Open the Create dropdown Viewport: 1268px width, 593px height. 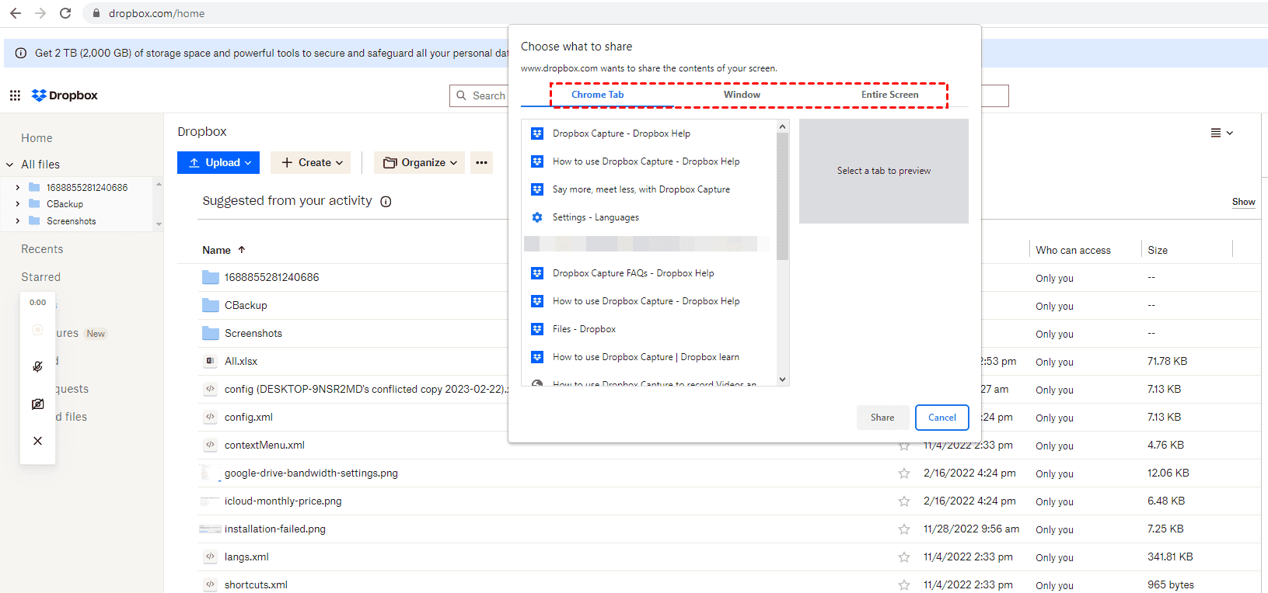311,162
